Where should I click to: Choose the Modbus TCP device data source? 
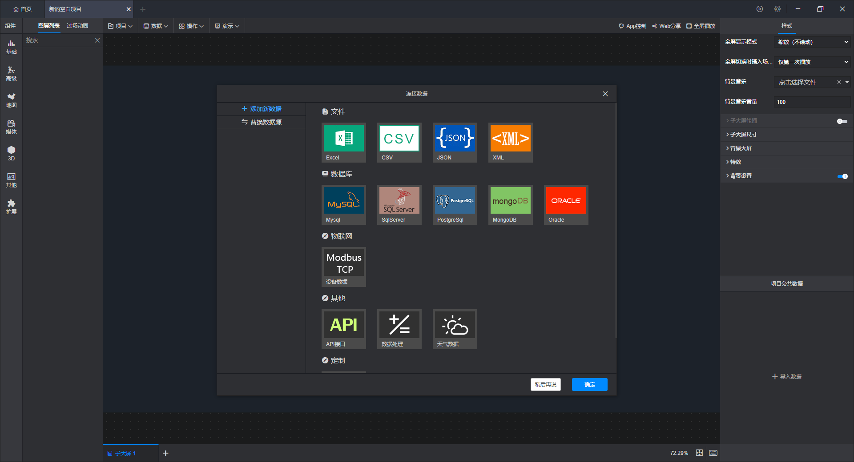[x=343, y=267]
